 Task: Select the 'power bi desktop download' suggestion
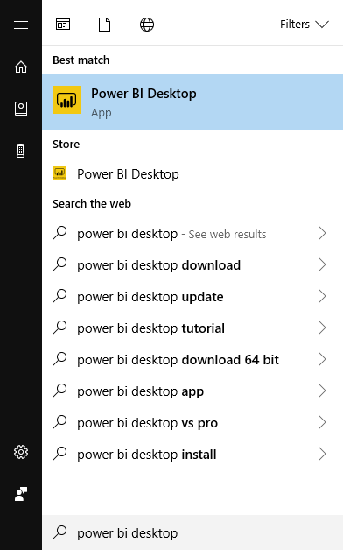click(192, 265)
